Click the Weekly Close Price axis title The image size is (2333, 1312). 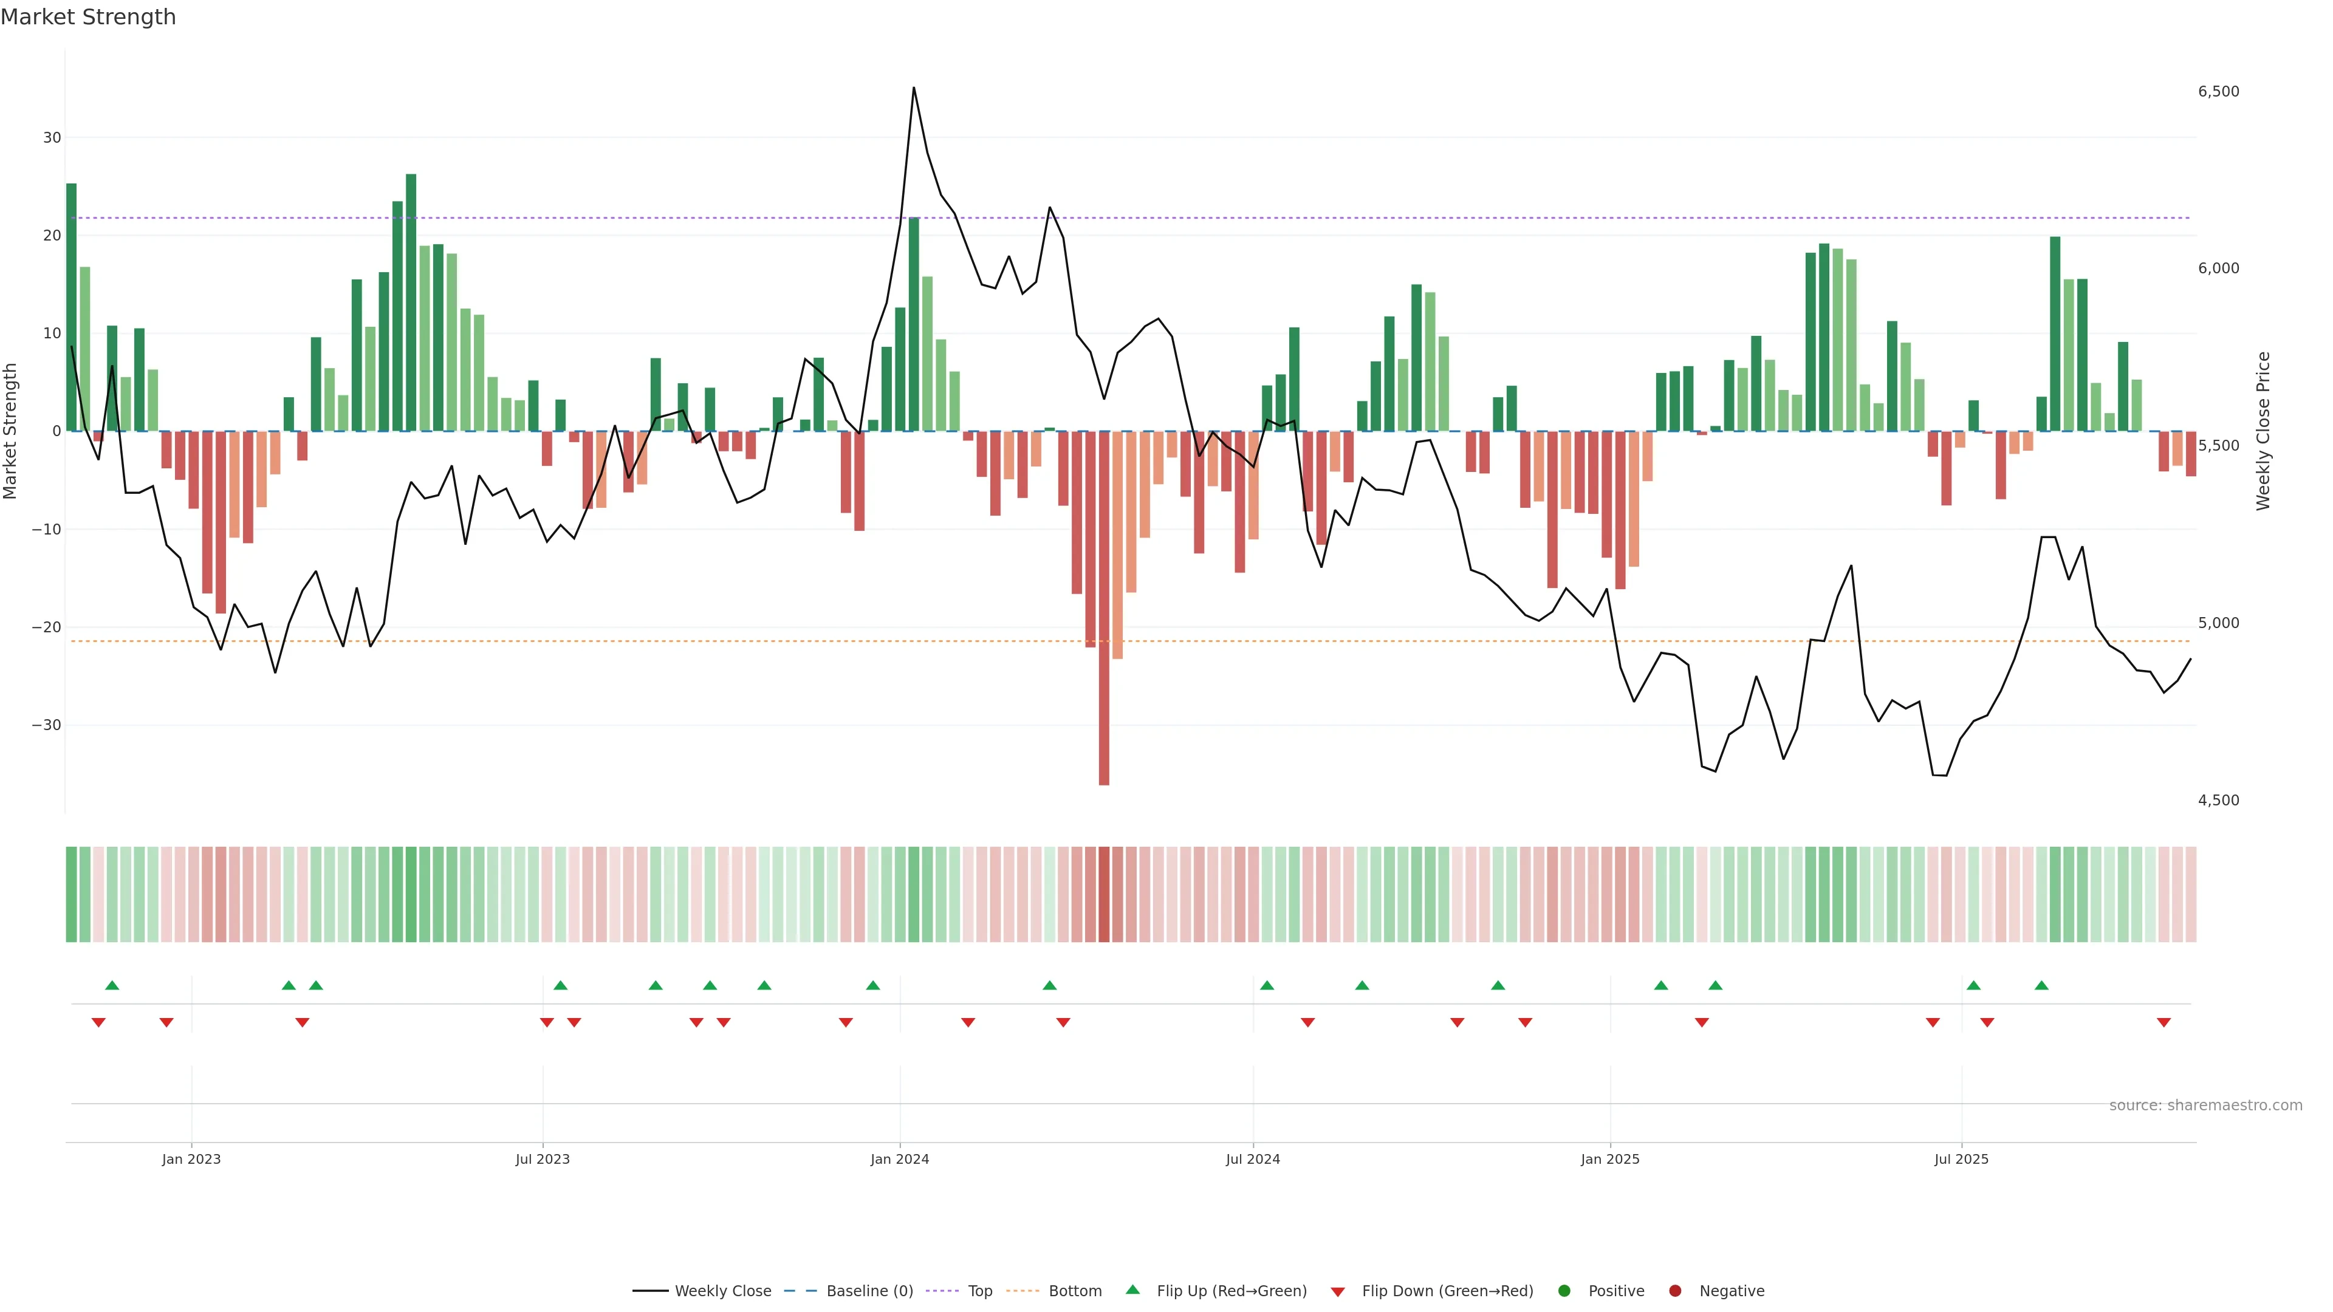[2263, 431]
